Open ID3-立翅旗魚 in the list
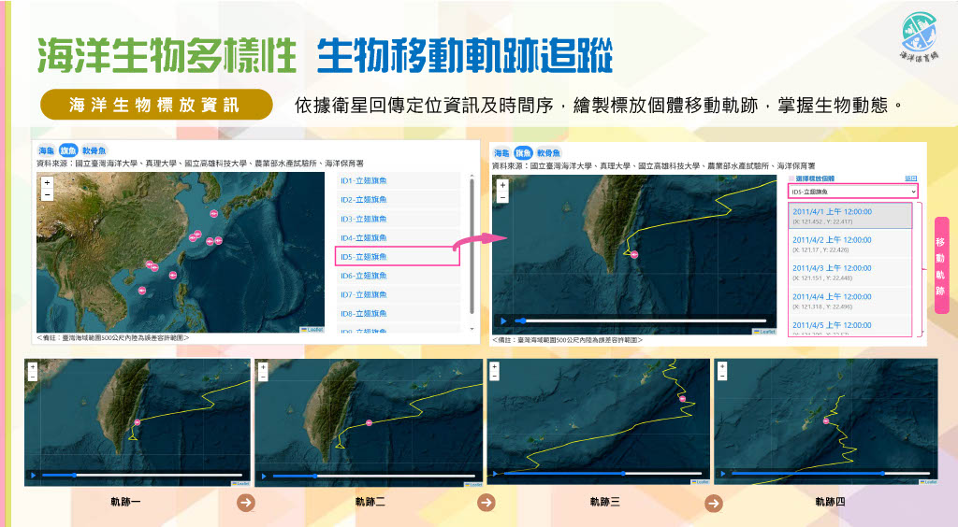Screen dimensions: 958x527 pyautogui.click(x=399, y=219)
